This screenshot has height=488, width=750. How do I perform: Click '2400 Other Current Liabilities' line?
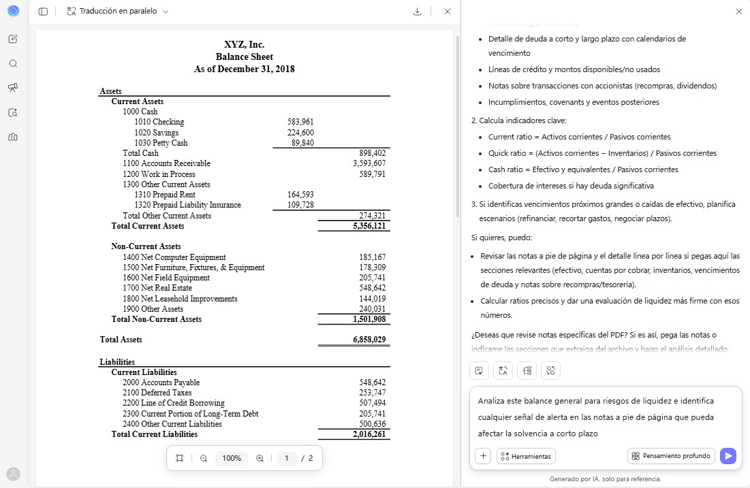(172, 424)
